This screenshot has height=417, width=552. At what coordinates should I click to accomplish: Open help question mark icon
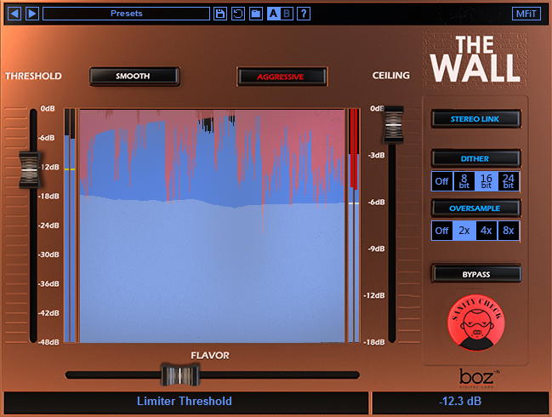tap(304, 14)
